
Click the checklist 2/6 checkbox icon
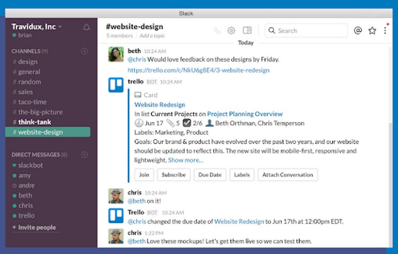click(186, 123)
